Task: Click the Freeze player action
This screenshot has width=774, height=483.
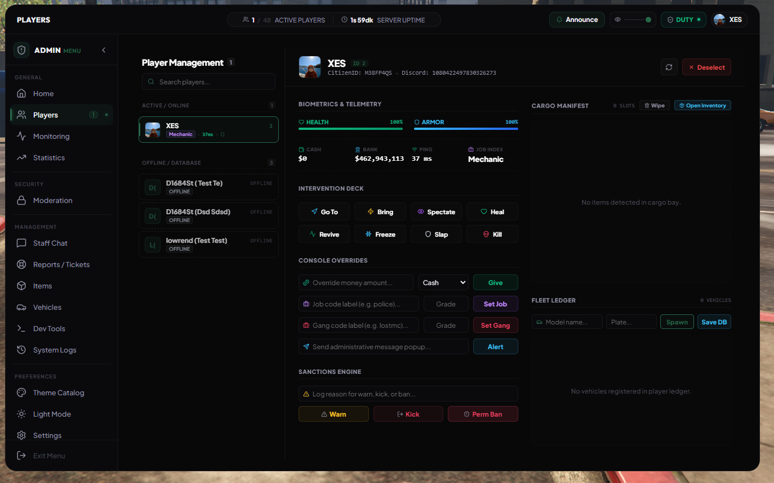Action: 380,234
